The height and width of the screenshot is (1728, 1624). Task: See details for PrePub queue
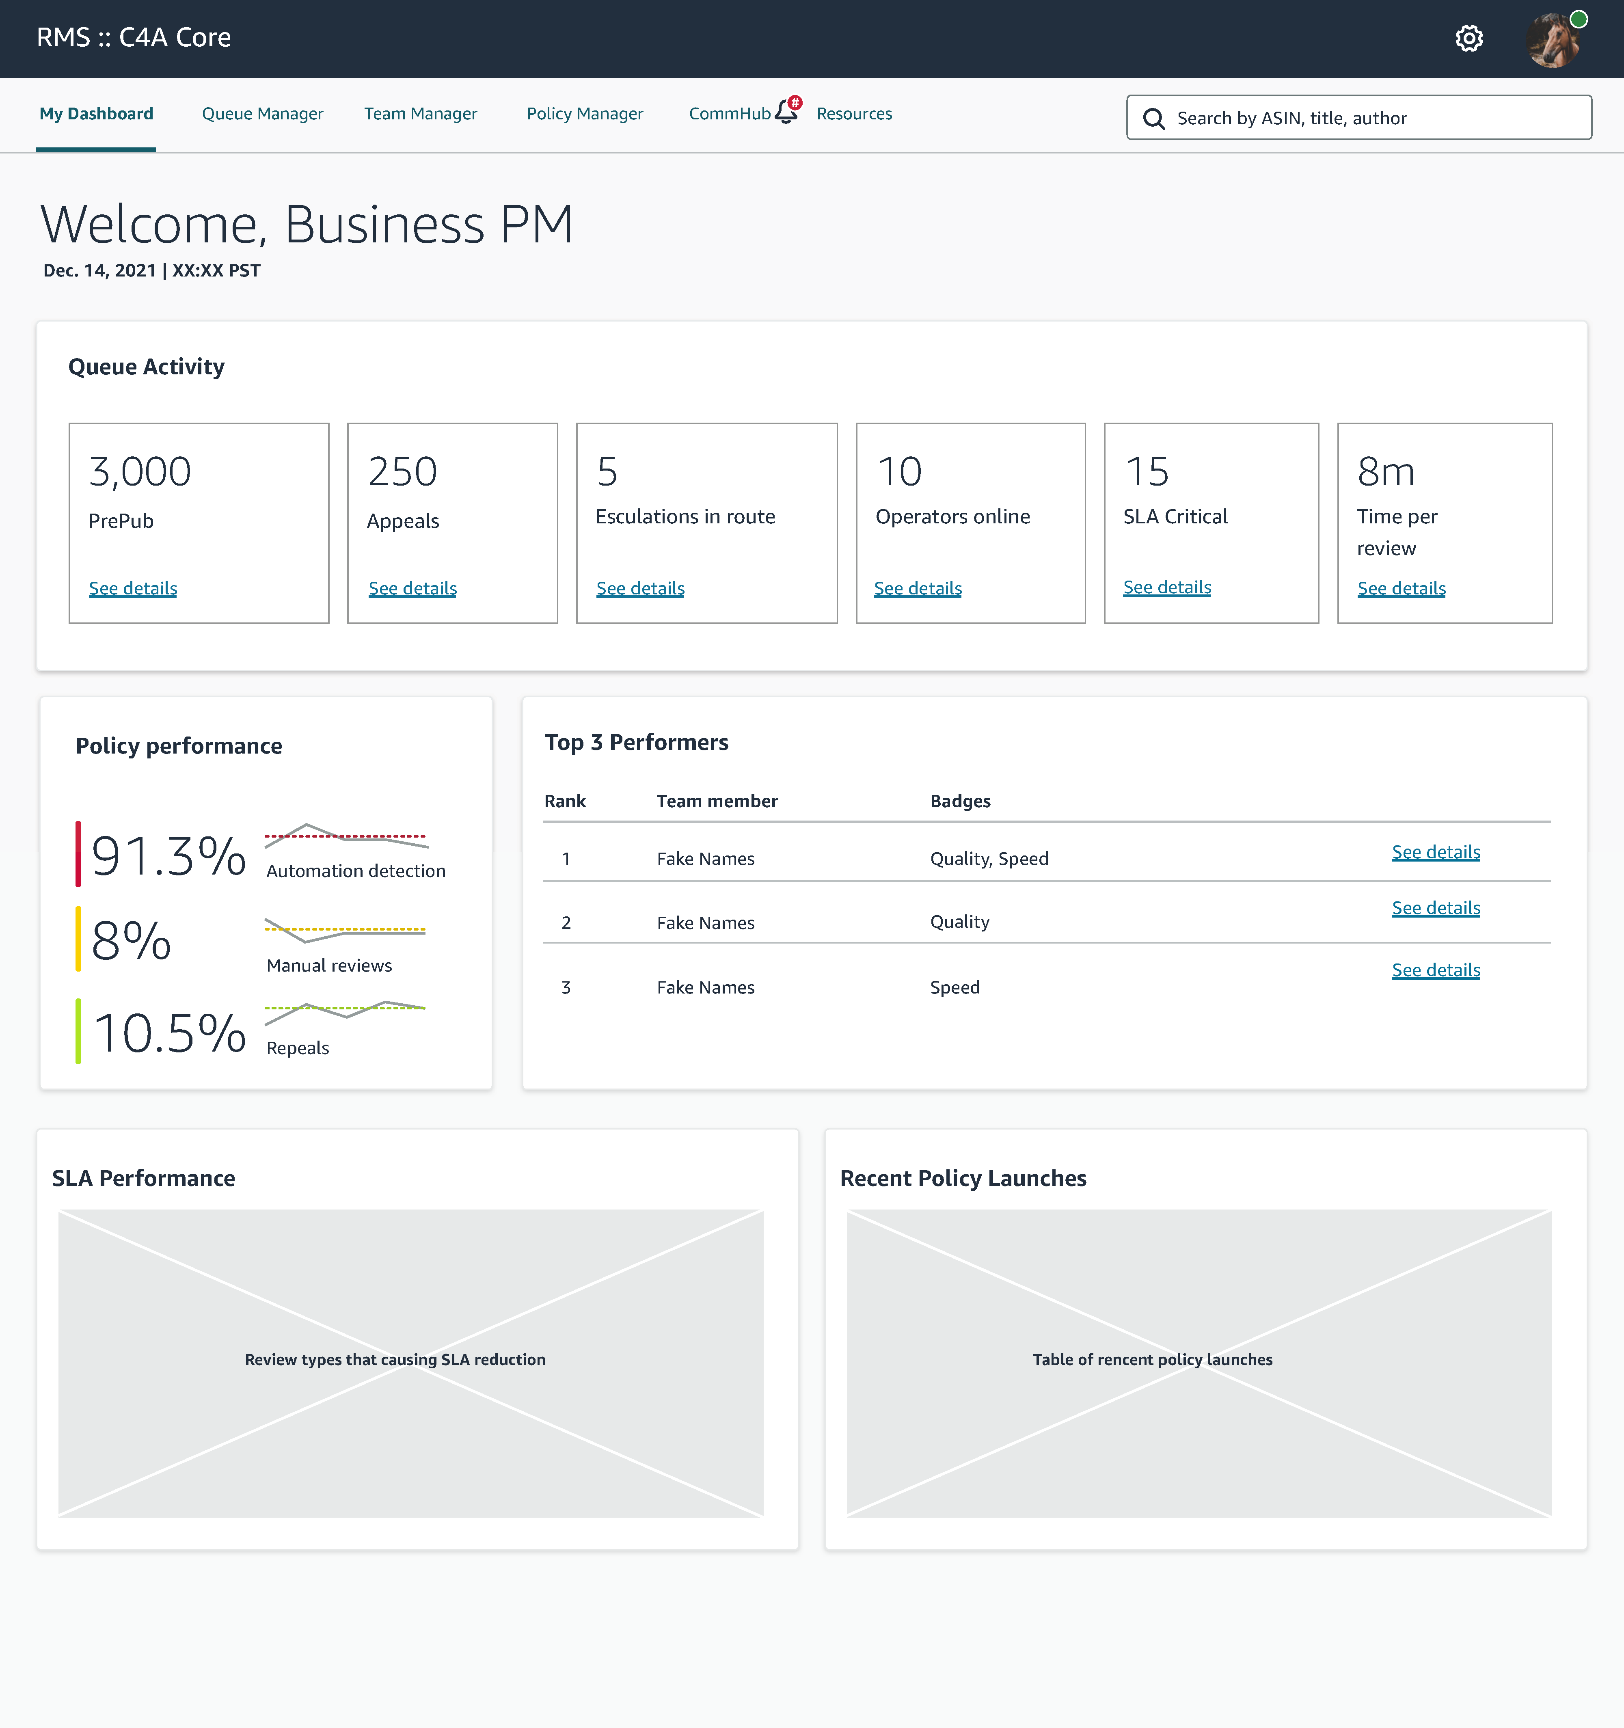pyautogui.click(x=133, y=588)
